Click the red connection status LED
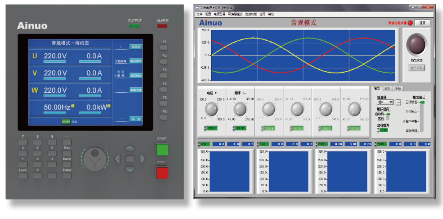 pos(410,23)
